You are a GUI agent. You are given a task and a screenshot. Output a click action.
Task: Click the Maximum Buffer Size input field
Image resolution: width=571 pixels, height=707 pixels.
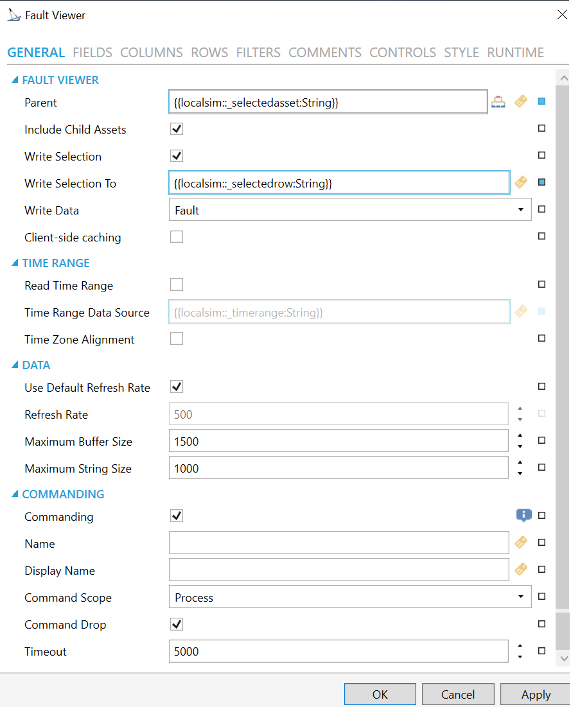point(338,441)
